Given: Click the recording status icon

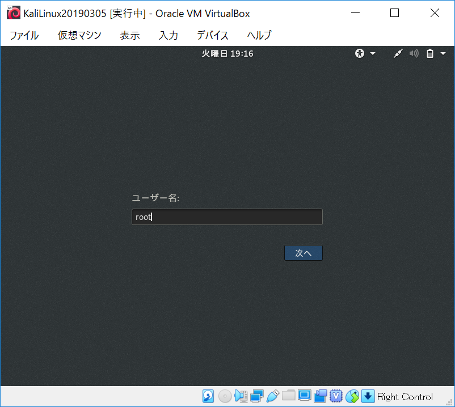Looking at the screenshot, I should click(321, 396).
